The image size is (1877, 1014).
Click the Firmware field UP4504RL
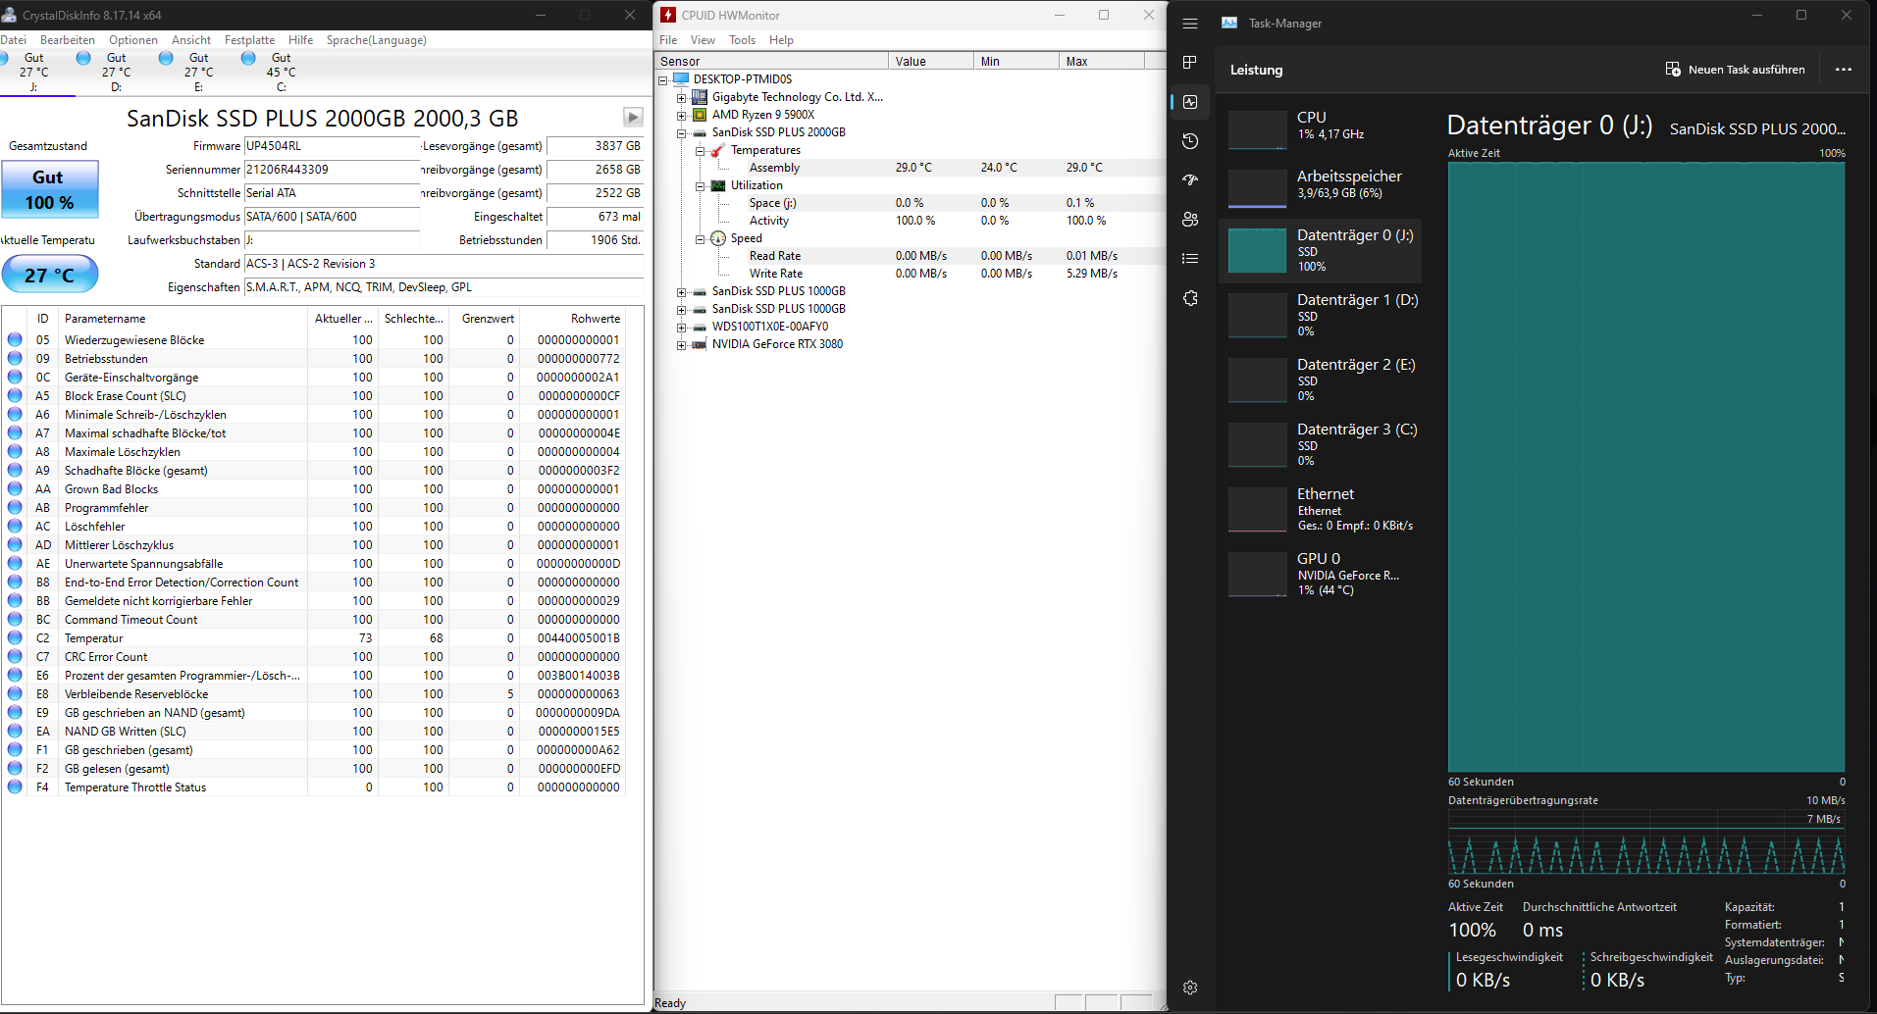pyautogui.click(x=333, y=146)
